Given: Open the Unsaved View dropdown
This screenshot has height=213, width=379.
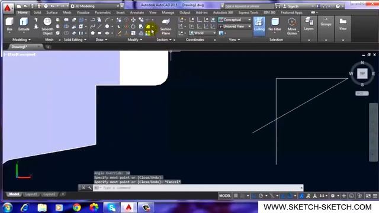Looking at the screenshot, I should pyautogui.click(x=235, y=26).
